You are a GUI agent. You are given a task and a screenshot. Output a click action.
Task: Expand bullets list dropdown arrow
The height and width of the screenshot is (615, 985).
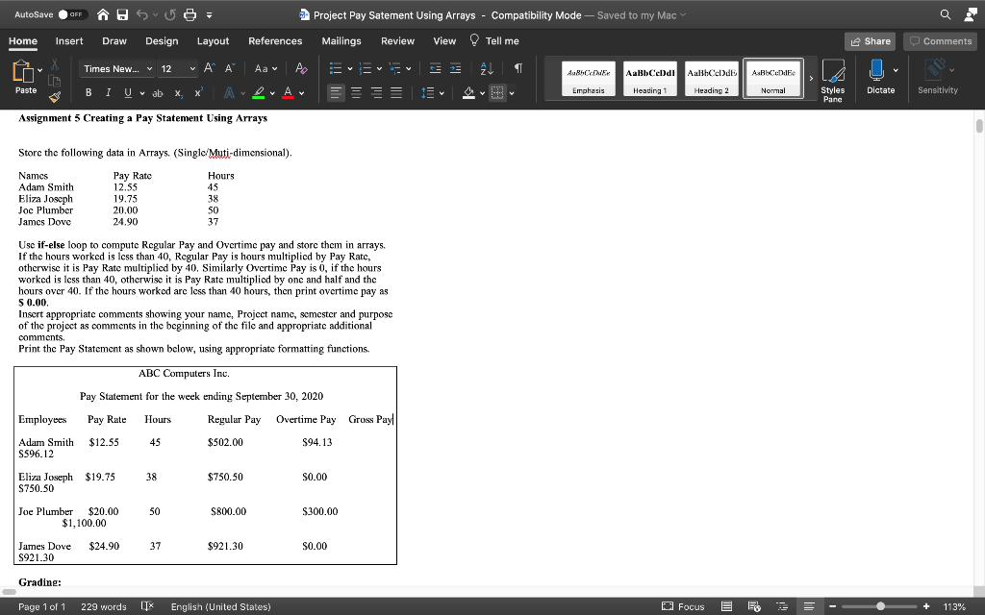pos(350,68)
